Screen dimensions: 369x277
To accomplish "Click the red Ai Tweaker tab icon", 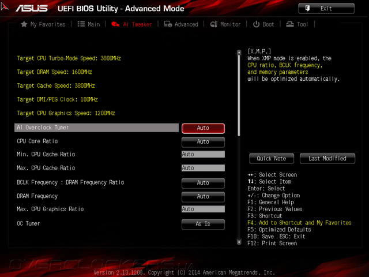I will tap(115, 24).
